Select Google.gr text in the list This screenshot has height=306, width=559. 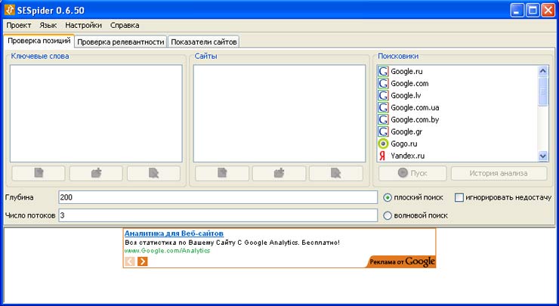coord(406,131)
